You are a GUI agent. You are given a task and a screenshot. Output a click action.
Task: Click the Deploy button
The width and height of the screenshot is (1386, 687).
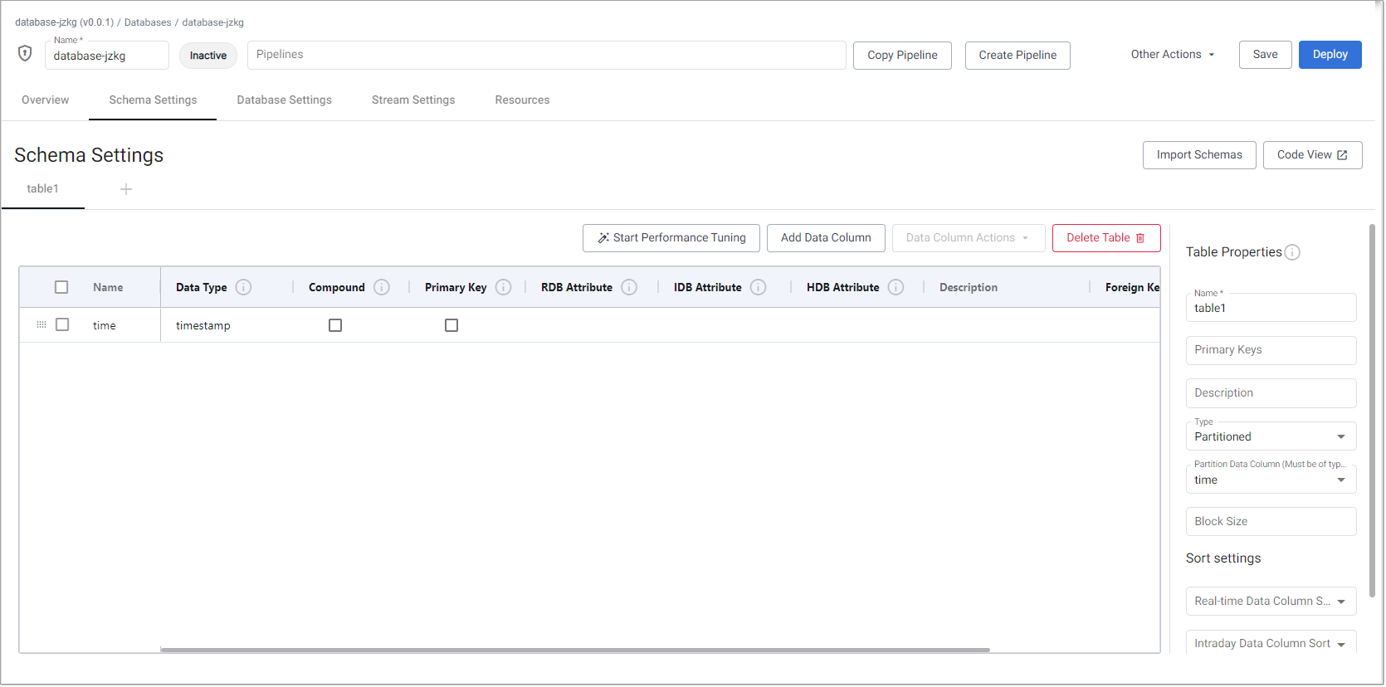(x=1330, y=55)
